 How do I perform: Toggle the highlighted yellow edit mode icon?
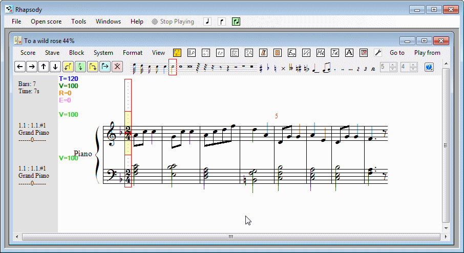(x=177, y=53)
